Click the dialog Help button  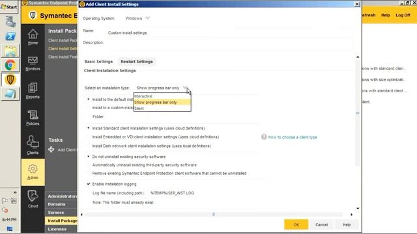pyautogui.click(x=347, y=224)
